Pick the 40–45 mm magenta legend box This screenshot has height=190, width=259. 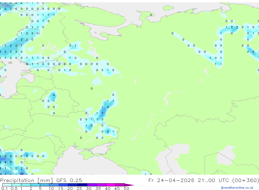coord(111,185)
